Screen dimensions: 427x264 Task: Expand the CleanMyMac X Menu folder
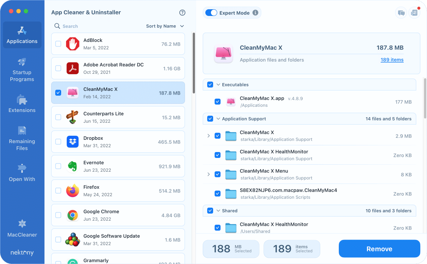point(209,174)
